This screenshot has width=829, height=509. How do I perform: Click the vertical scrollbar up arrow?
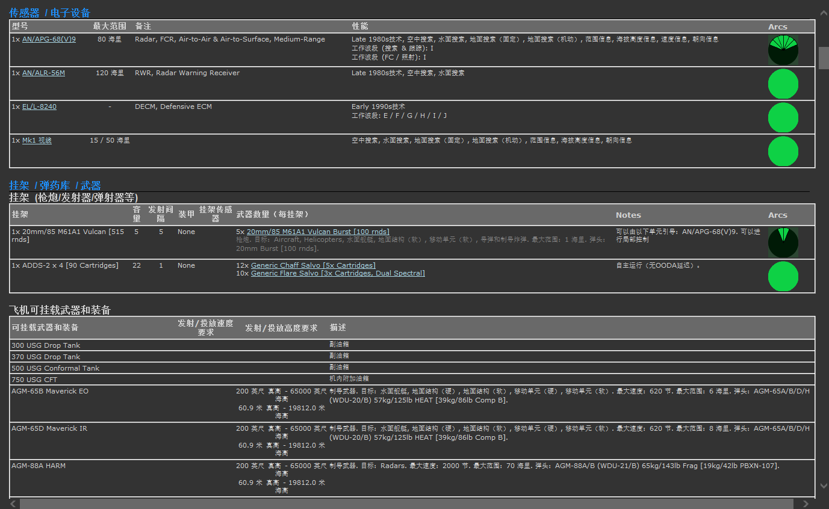click(824, 13)
